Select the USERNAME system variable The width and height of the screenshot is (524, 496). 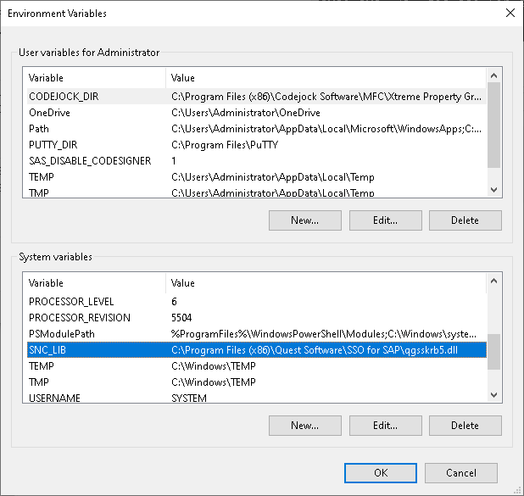(x=257, y=398)
